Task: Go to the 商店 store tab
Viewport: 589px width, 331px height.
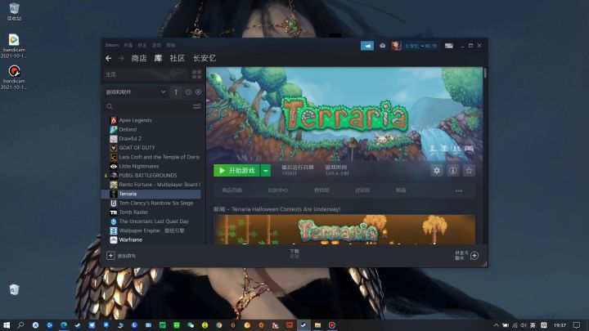Action: pos(138,58)
